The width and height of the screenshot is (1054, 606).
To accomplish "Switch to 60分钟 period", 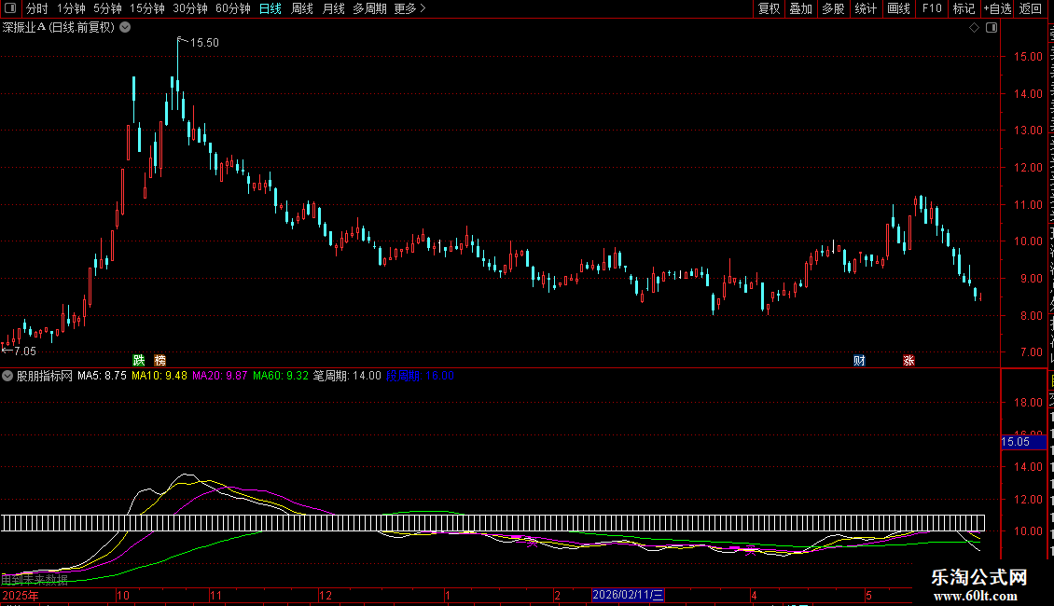I will click(232, 8).
